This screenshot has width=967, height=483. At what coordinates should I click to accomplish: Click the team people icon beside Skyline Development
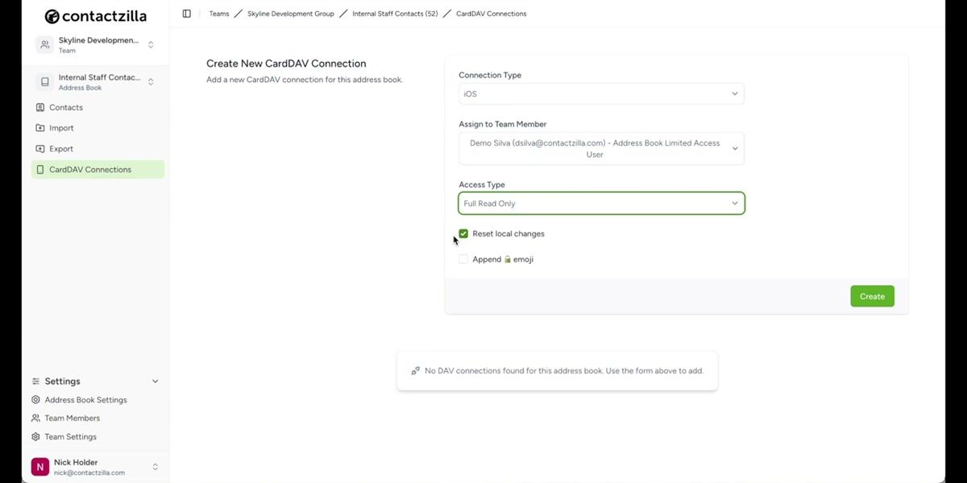click(45, 45)
